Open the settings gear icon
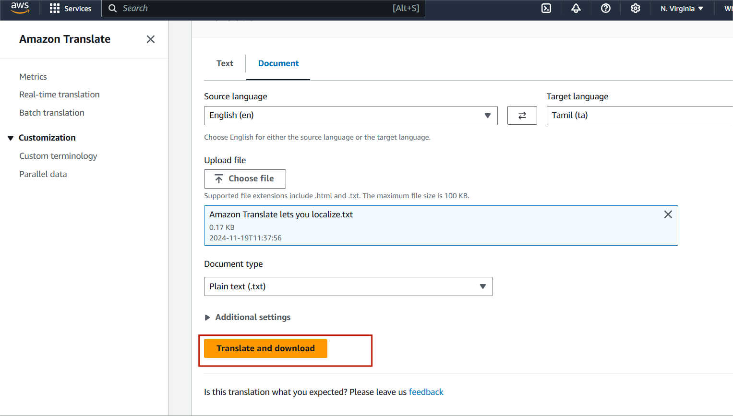 coord(636,8)
